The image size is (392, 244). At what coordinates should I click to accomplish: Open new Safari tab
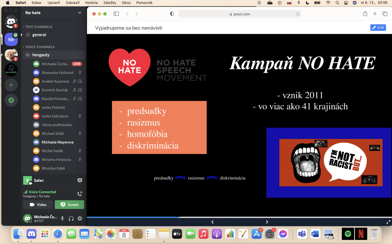pos(375,14)
